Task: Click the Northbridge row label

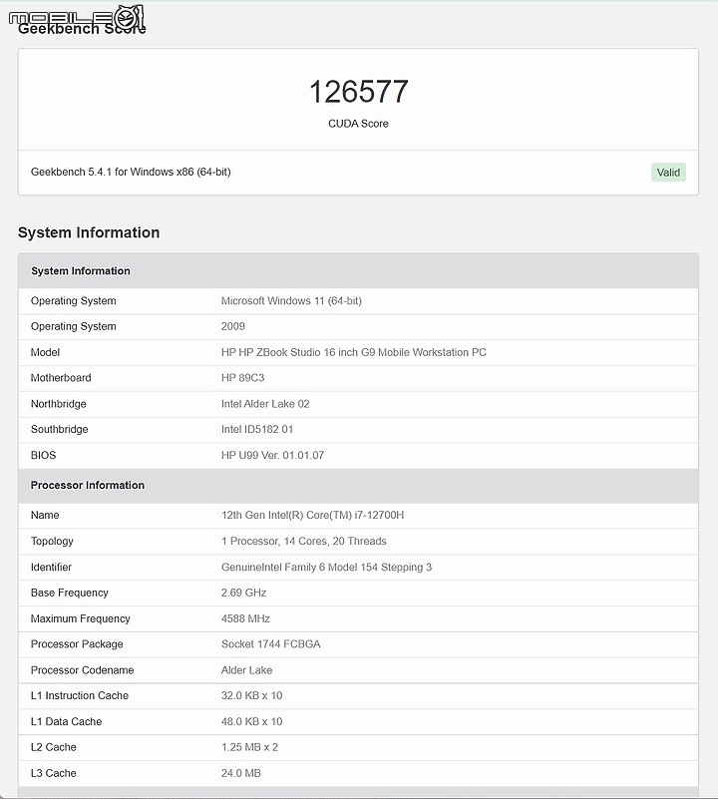Action: tap(58, 404)
